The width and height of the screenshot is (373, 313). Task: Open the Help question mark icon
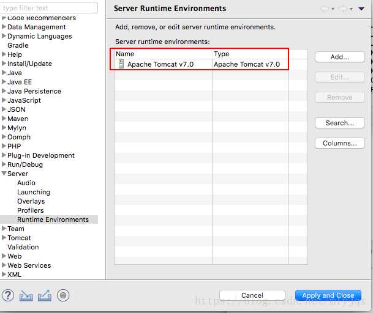(8, 296)
